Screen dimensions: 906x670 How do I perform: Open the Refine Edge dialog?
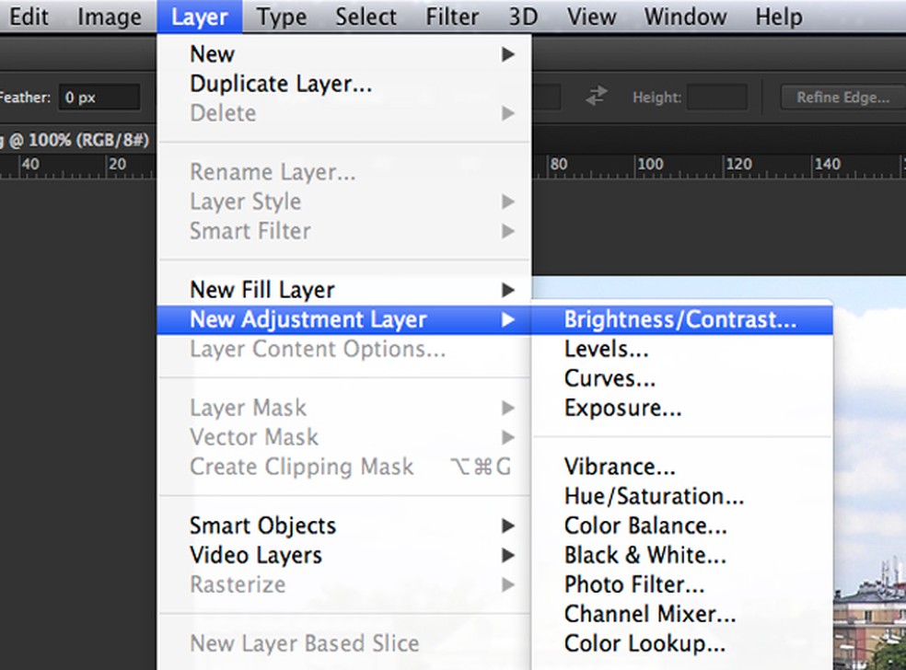coord(841,97)
